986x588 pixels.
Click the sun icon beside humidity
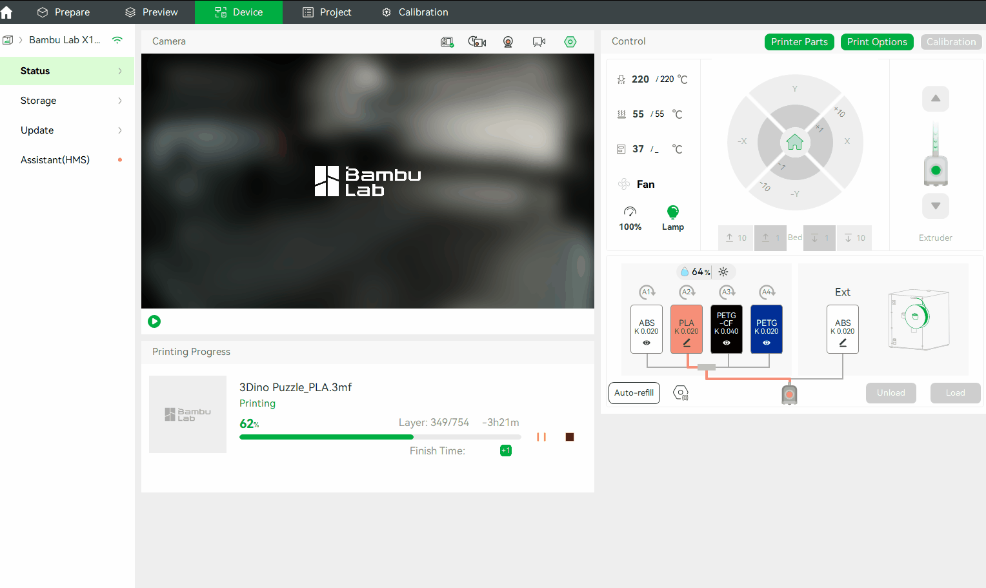723,272
